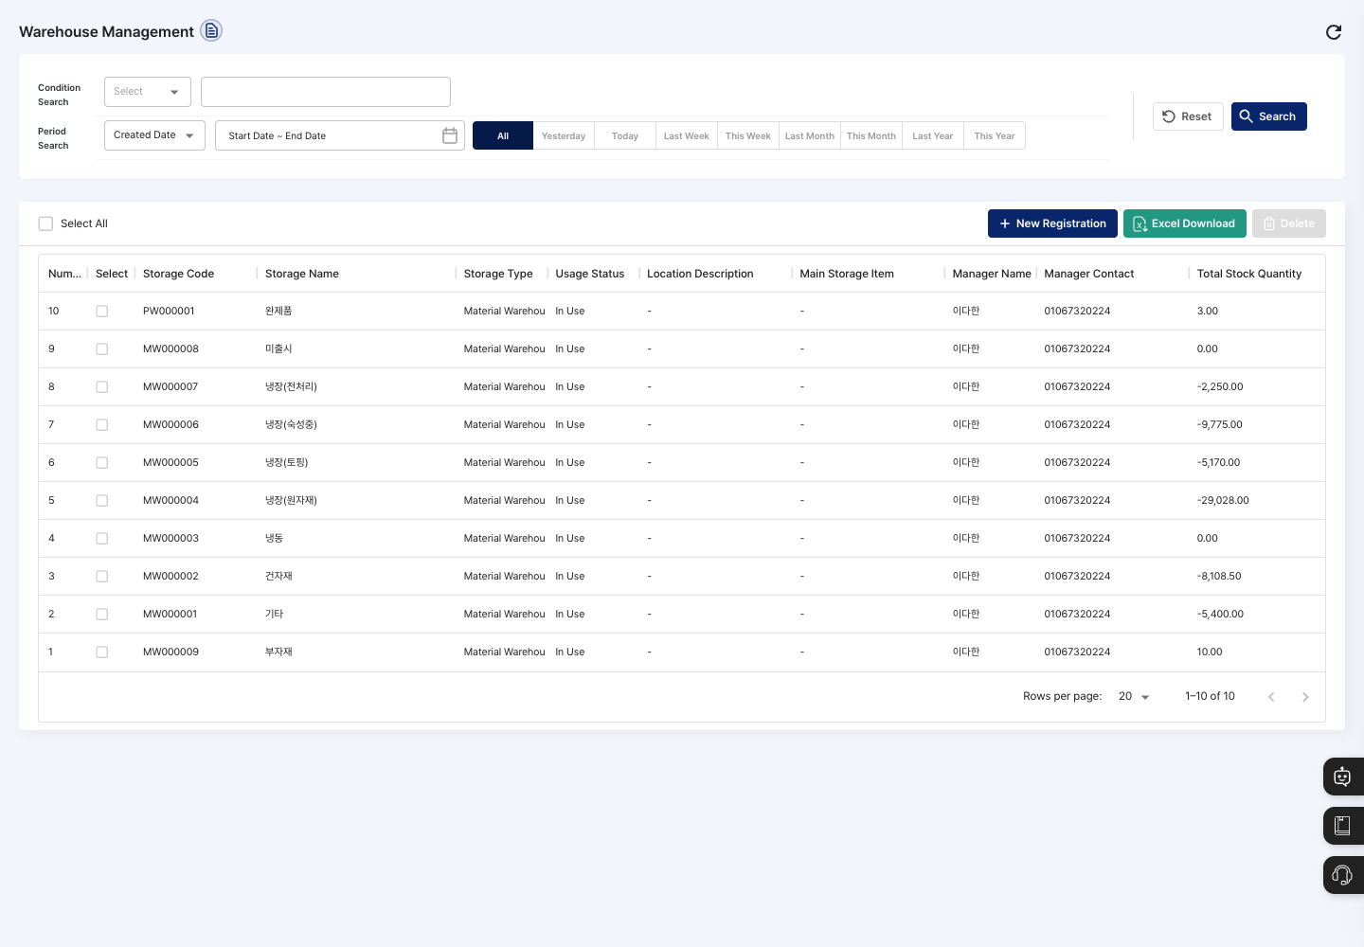1364x947 pixels.
Task: Click the Search button
Action: click(x=1269, y=116)
